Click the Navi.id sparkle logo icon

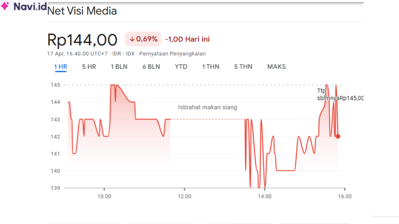5,6
